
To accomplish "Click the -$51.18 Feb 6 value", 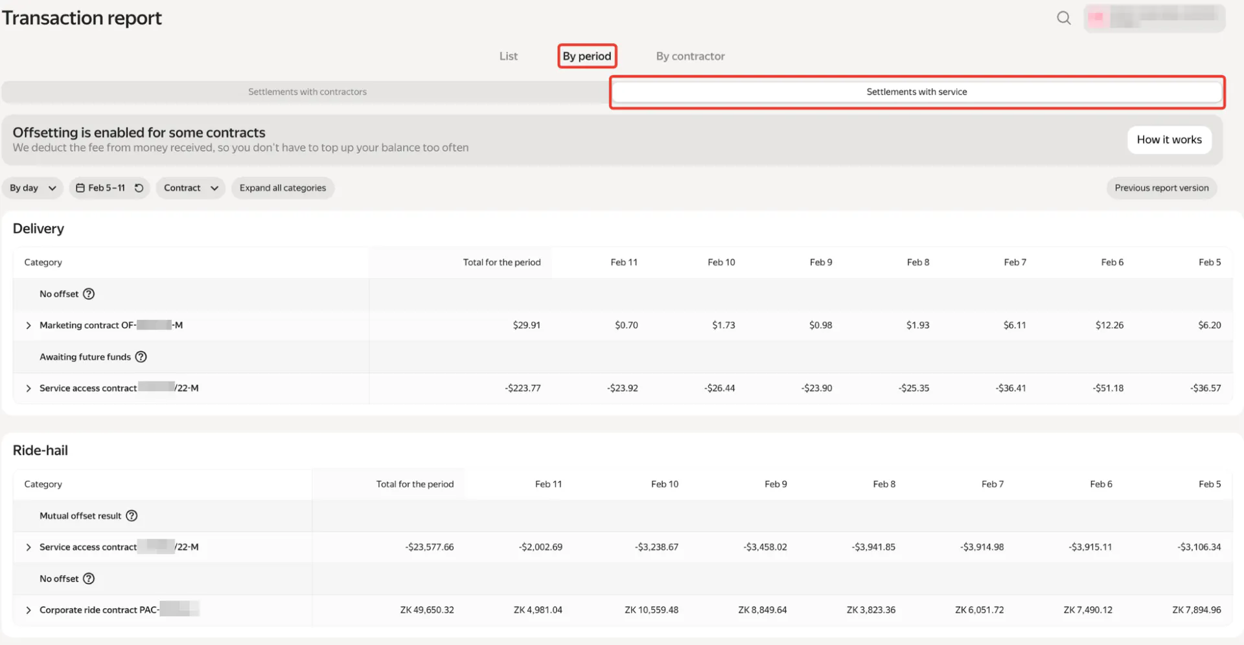I will pos(1108,389).
